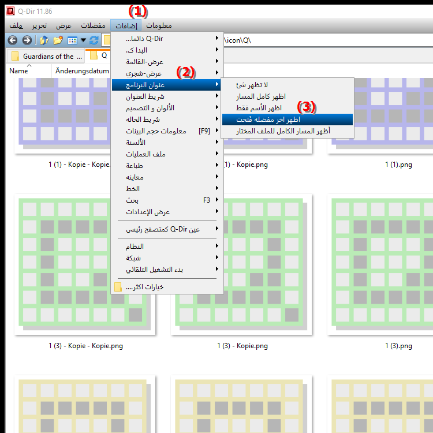Screen dimensions: 433x433
Task: Click the up one folder icon
Action: click(44, 40)
